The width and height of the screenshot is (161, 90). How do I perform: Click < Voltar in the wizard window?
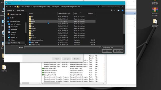pos(57,59)
